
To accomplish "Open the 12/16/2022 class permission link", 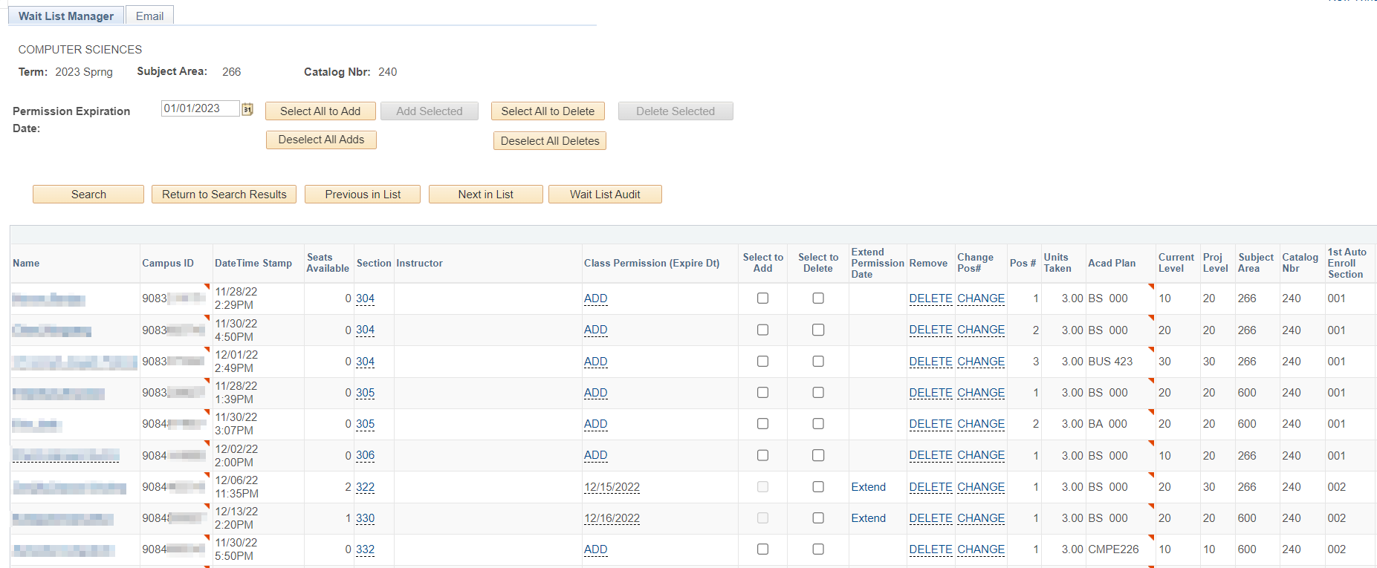I will tap(612, 518).
